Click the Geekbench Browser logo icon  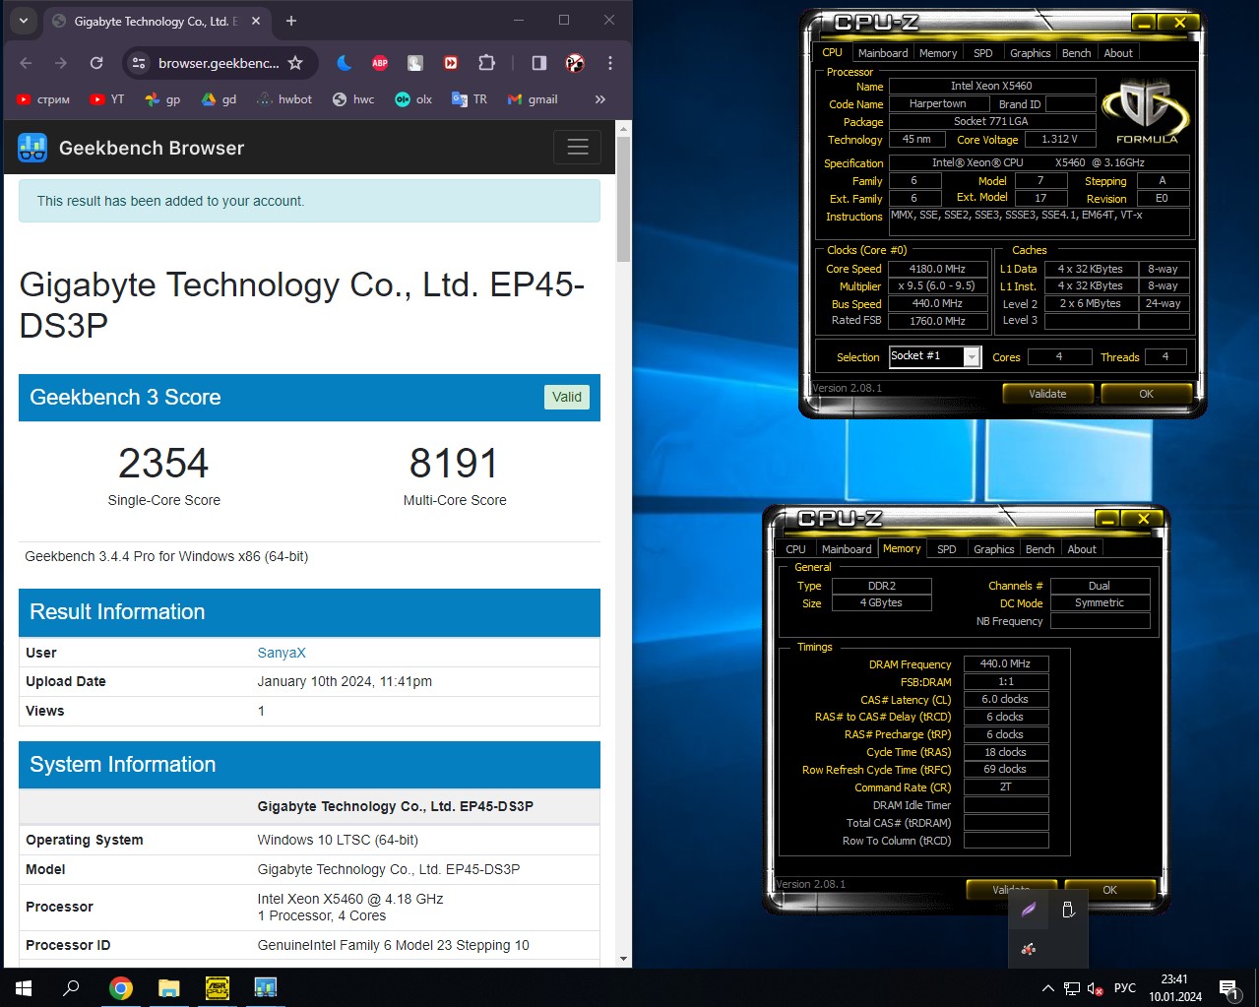click(x=32, y=148)
